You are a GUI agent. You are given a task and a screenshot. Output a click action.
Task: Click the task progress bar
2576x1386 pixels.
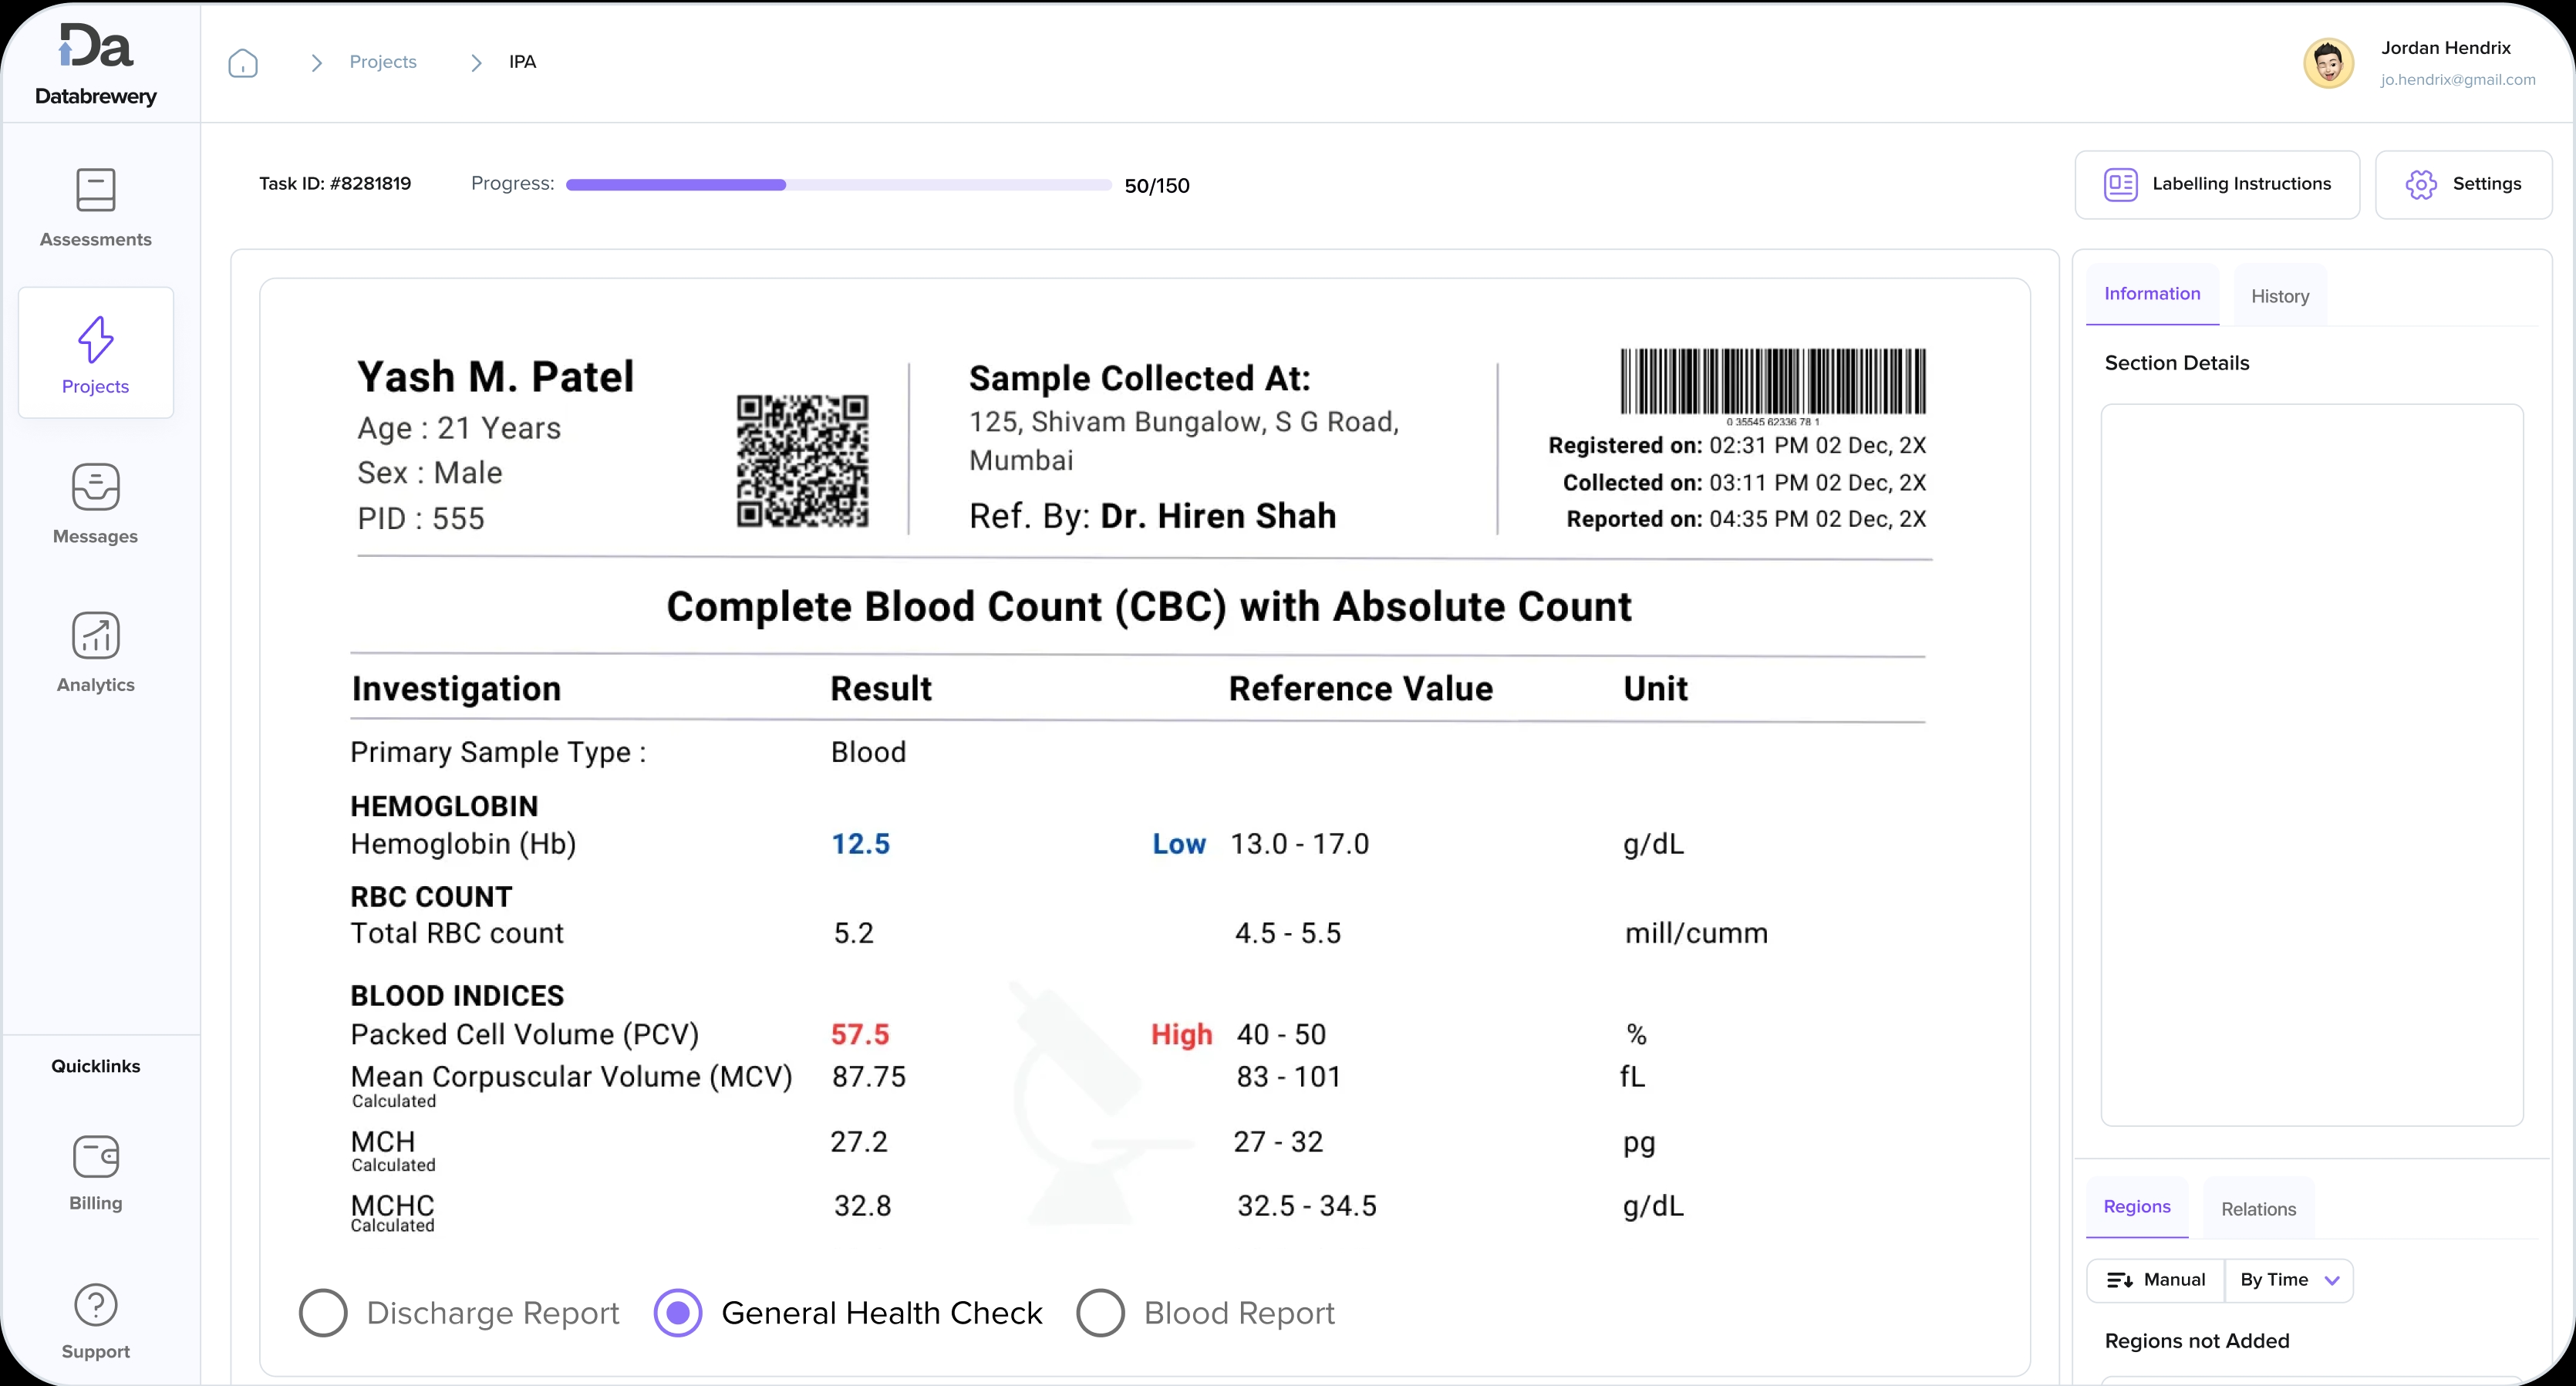838,185
